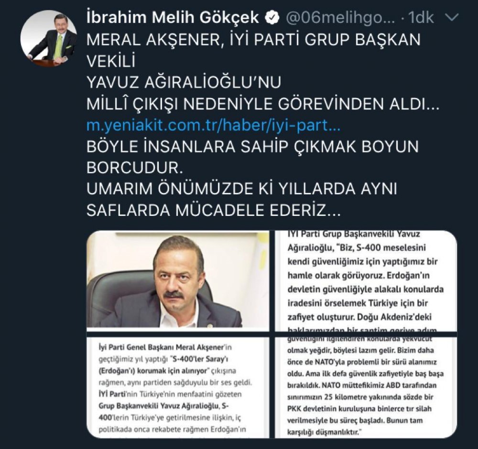Open the m.yeniakit.com.tr article link
This screenshot has height=449, width=478.
213,125
